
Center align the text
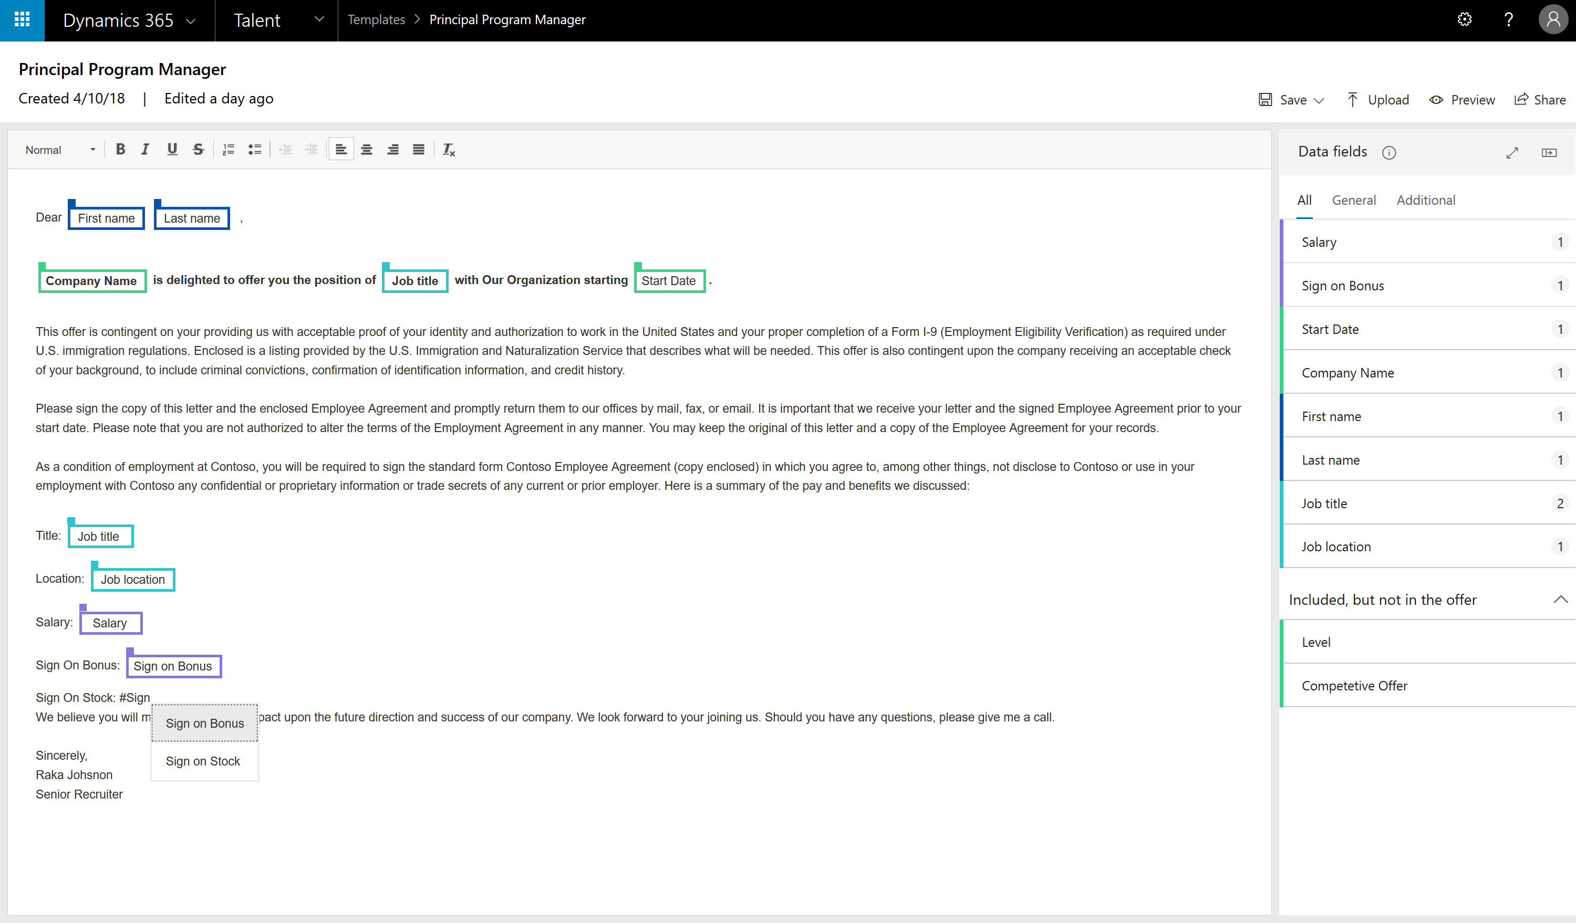(x=367, y=149)
